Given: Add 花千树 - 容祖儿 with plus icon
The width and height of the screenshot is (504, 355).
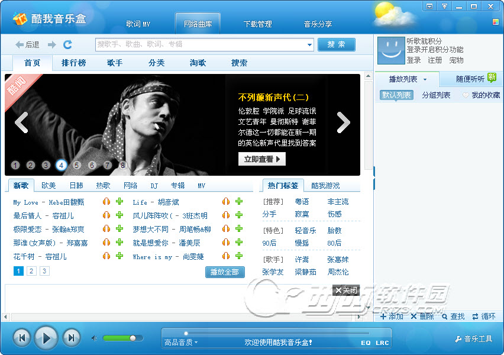Looking at the screenshot, I should [x=119, y=256].
